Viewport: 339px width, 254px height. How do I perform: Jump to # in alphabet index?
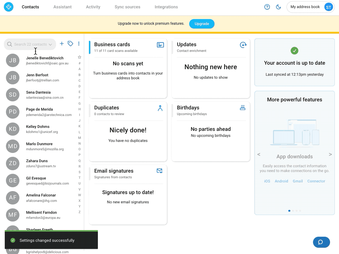tap(80, 63)
